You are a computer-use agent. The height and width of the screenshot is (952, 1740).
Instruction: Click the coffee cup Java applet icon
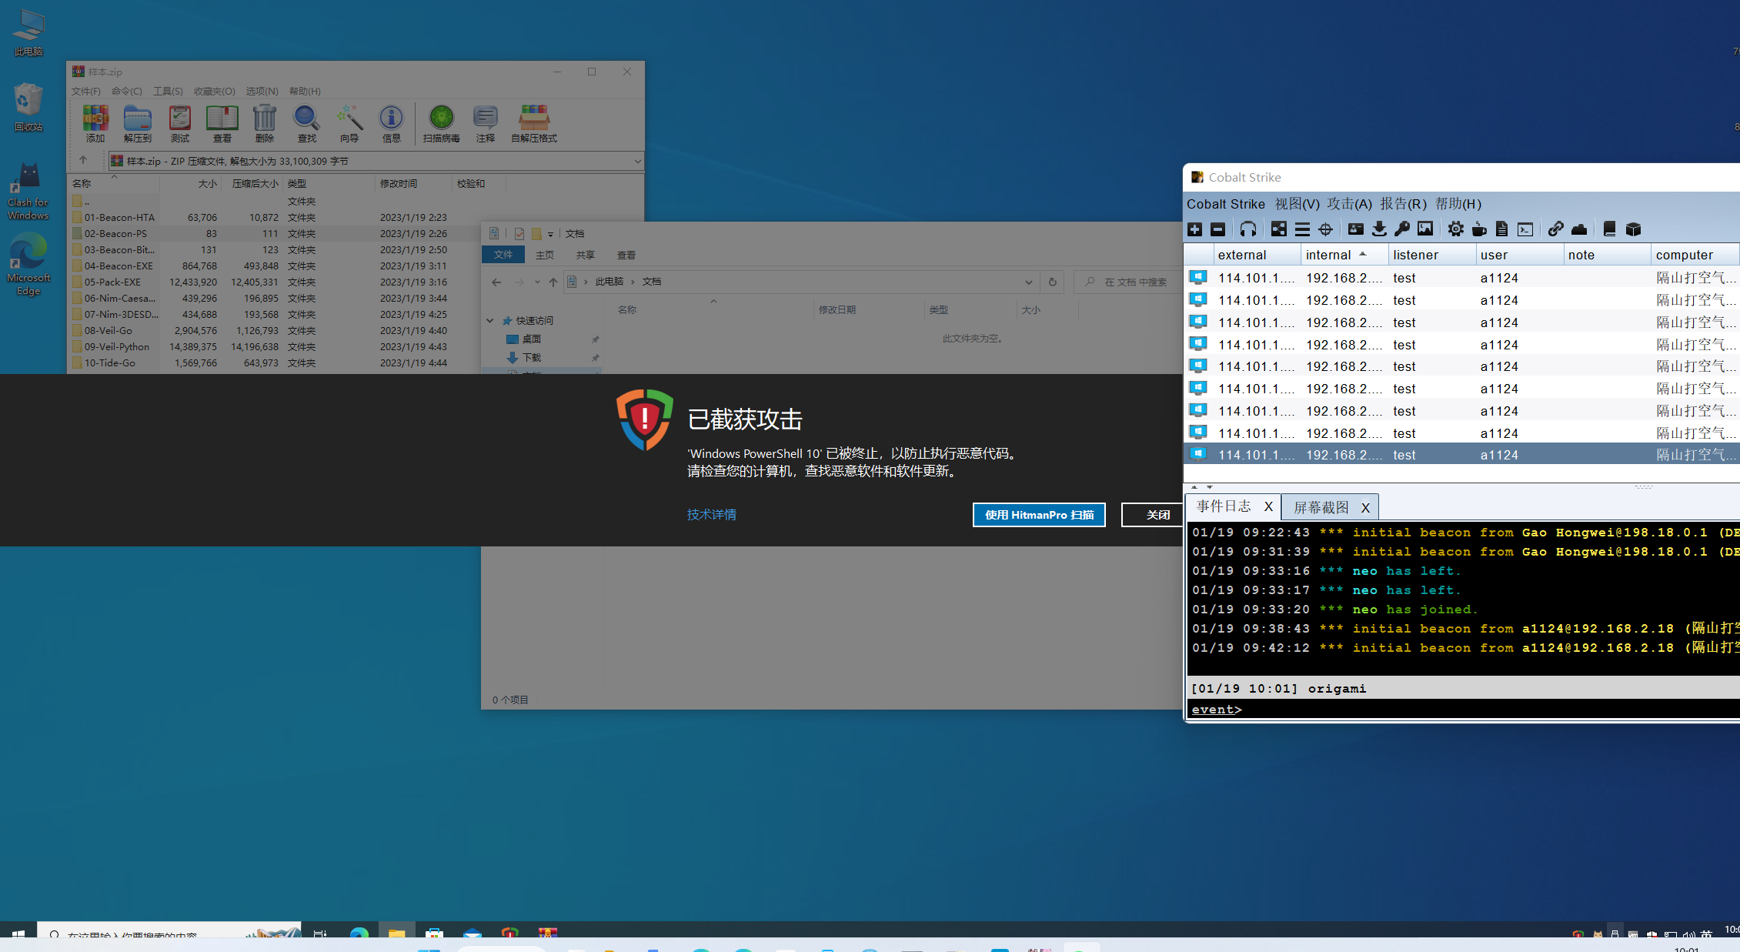click(x=1478, y=229)
